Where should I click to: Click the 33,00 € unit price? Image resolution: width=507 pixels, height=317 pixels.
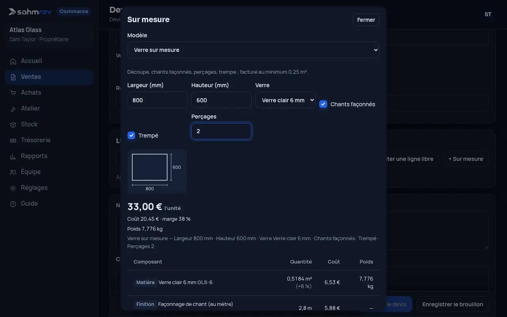[145, 206]
